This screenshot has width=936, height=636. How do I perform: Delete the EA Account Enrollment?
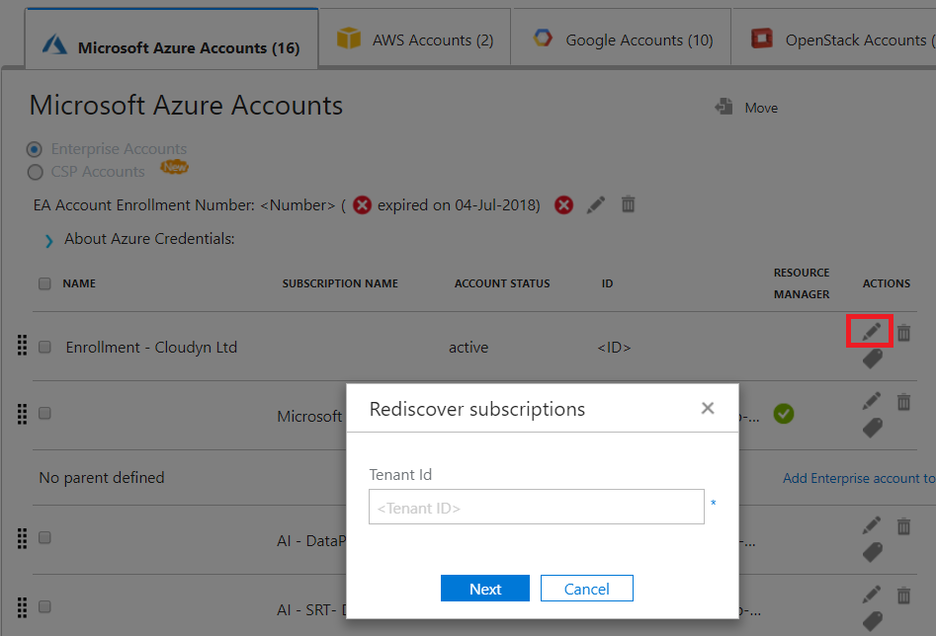coord(628,204)
